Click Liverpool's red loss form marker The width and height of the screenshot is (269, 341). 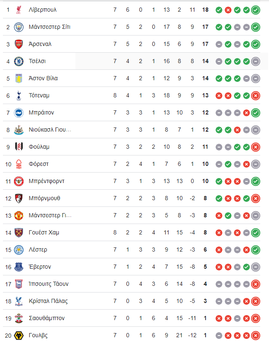click(228, 10)
